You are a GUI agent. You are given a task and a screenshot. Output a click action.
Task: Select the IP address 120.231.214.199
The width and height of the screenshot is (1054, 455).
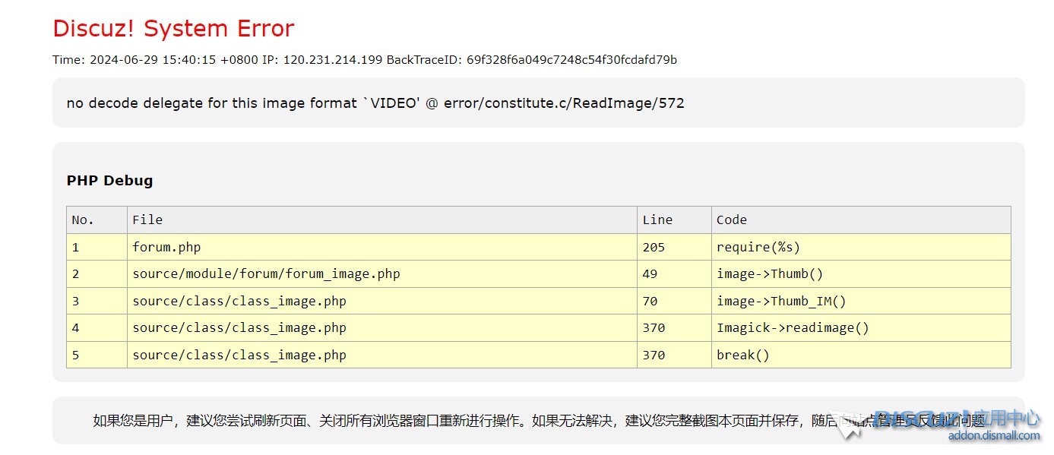[333, 60]
